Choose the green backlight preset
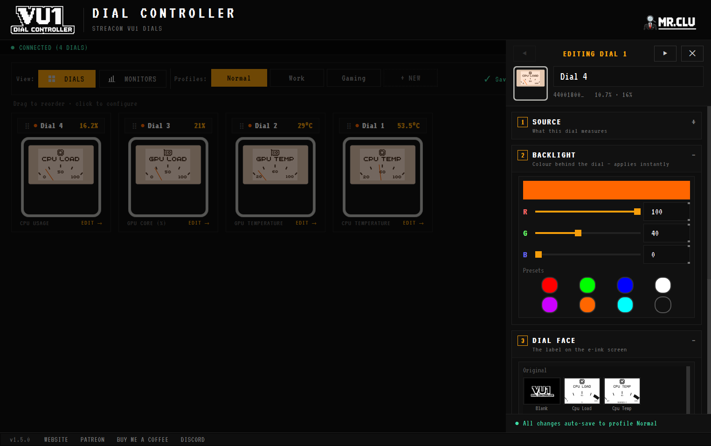 click(587, 285)
